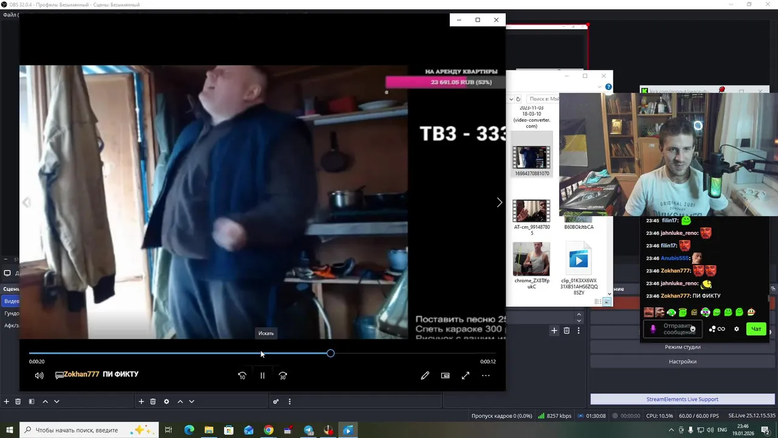Open source properties gear icon
This screenshot has height=438, width=778.
pyautogui.click(x=167, y=401)
